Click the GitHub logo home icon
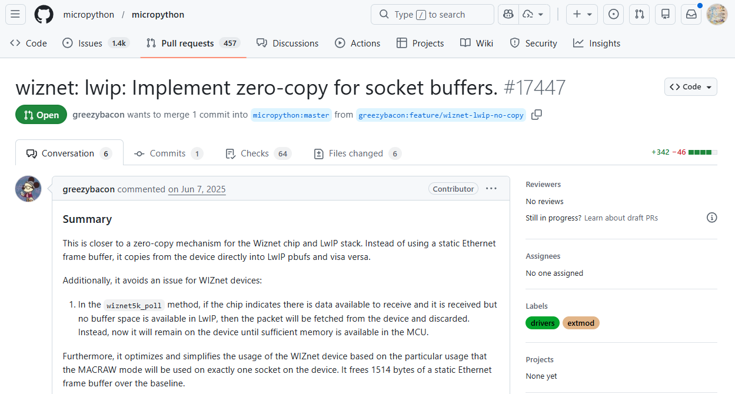735x394 pixels. (44, 14)
